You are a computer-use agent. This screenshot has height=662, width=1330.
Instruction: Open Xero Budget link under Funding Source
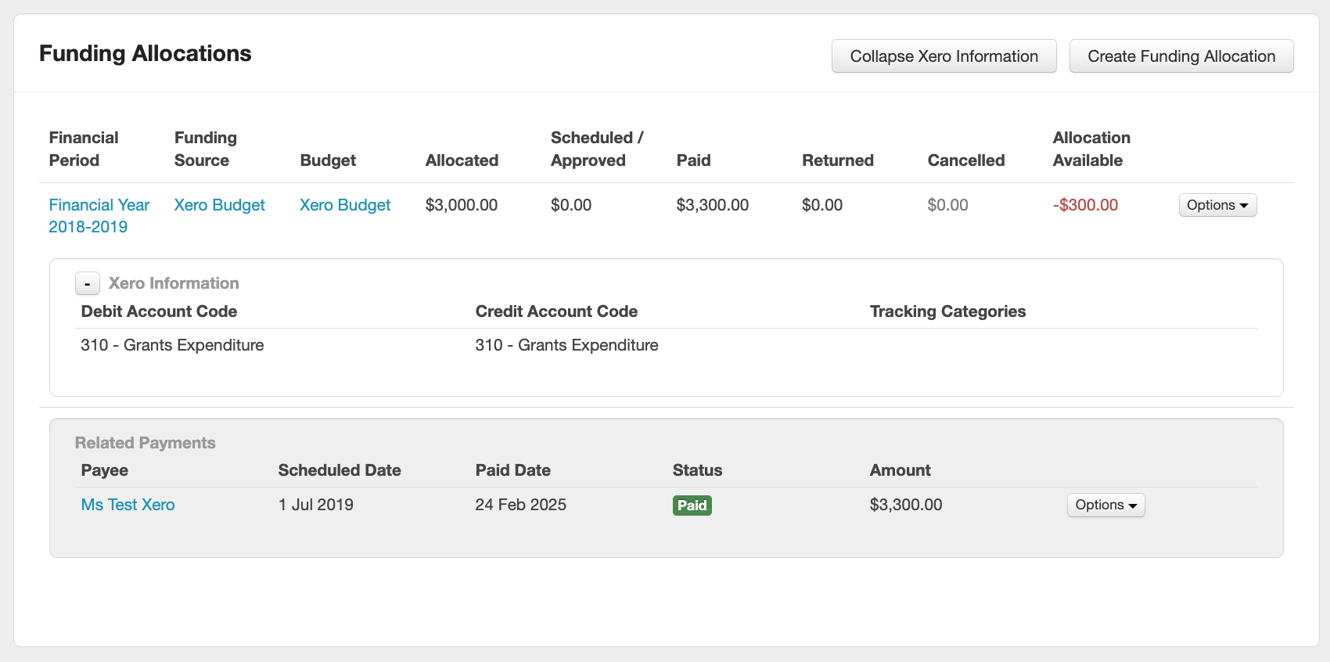coord(219,205)
